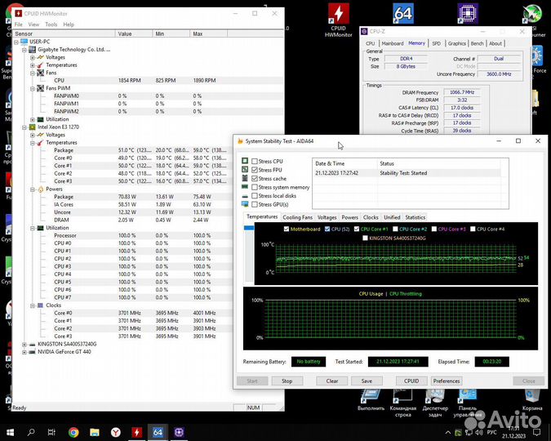Image resolution: width=551 pixels, height=441 pixels.
Task: Uncheck Stress cache checkbox
Action: (255, 178)
